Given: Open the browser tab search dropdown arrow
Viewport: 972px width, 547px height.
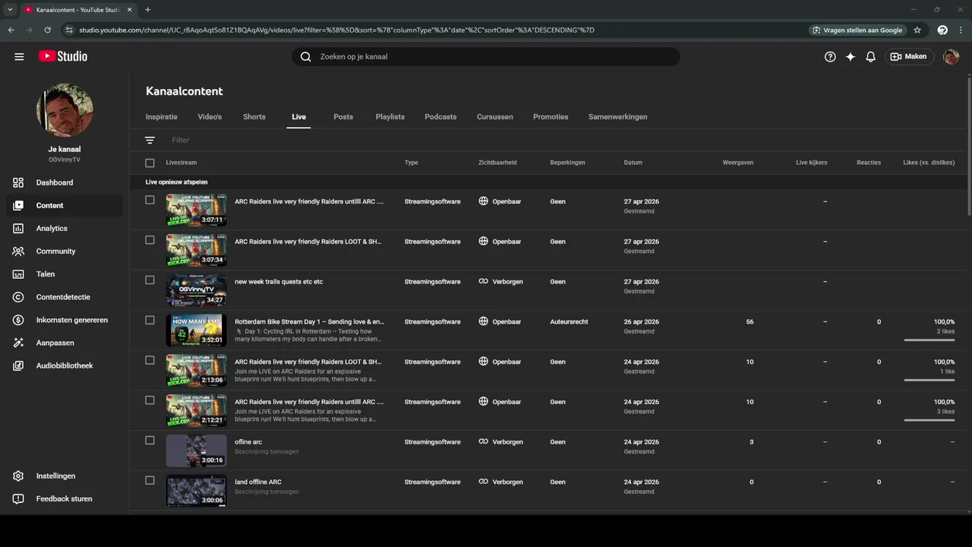Looking at the screenshot, I should pyautogui.click(x=10, y=10).
